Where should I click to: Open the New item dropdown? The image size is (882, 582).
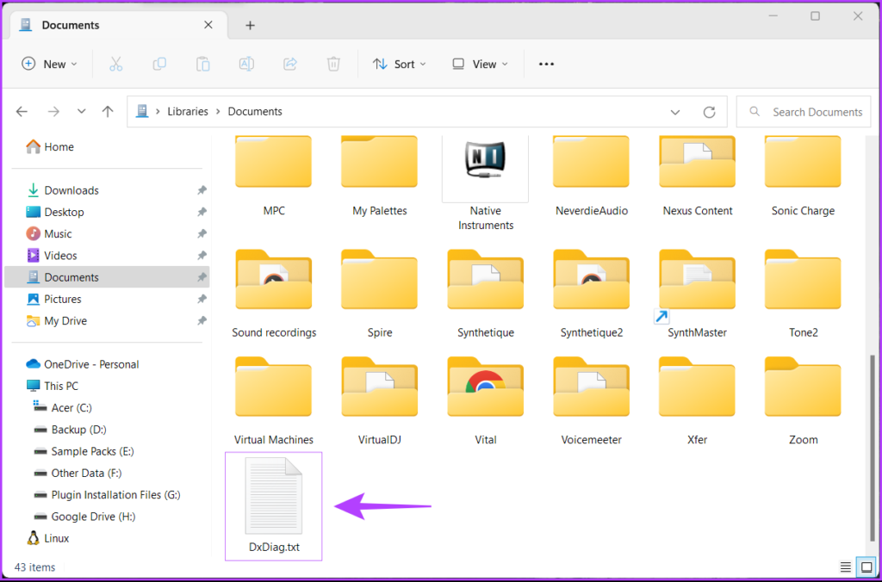(x=49, y=64)
